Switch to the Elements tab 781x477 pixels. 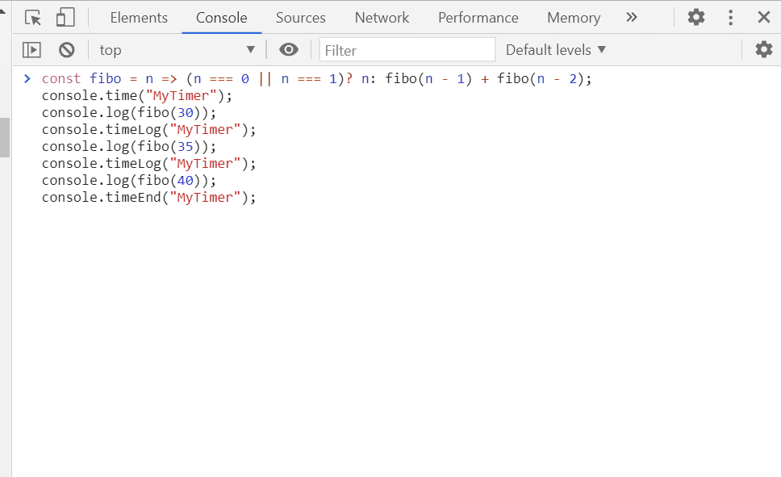(x=138, y=17)
